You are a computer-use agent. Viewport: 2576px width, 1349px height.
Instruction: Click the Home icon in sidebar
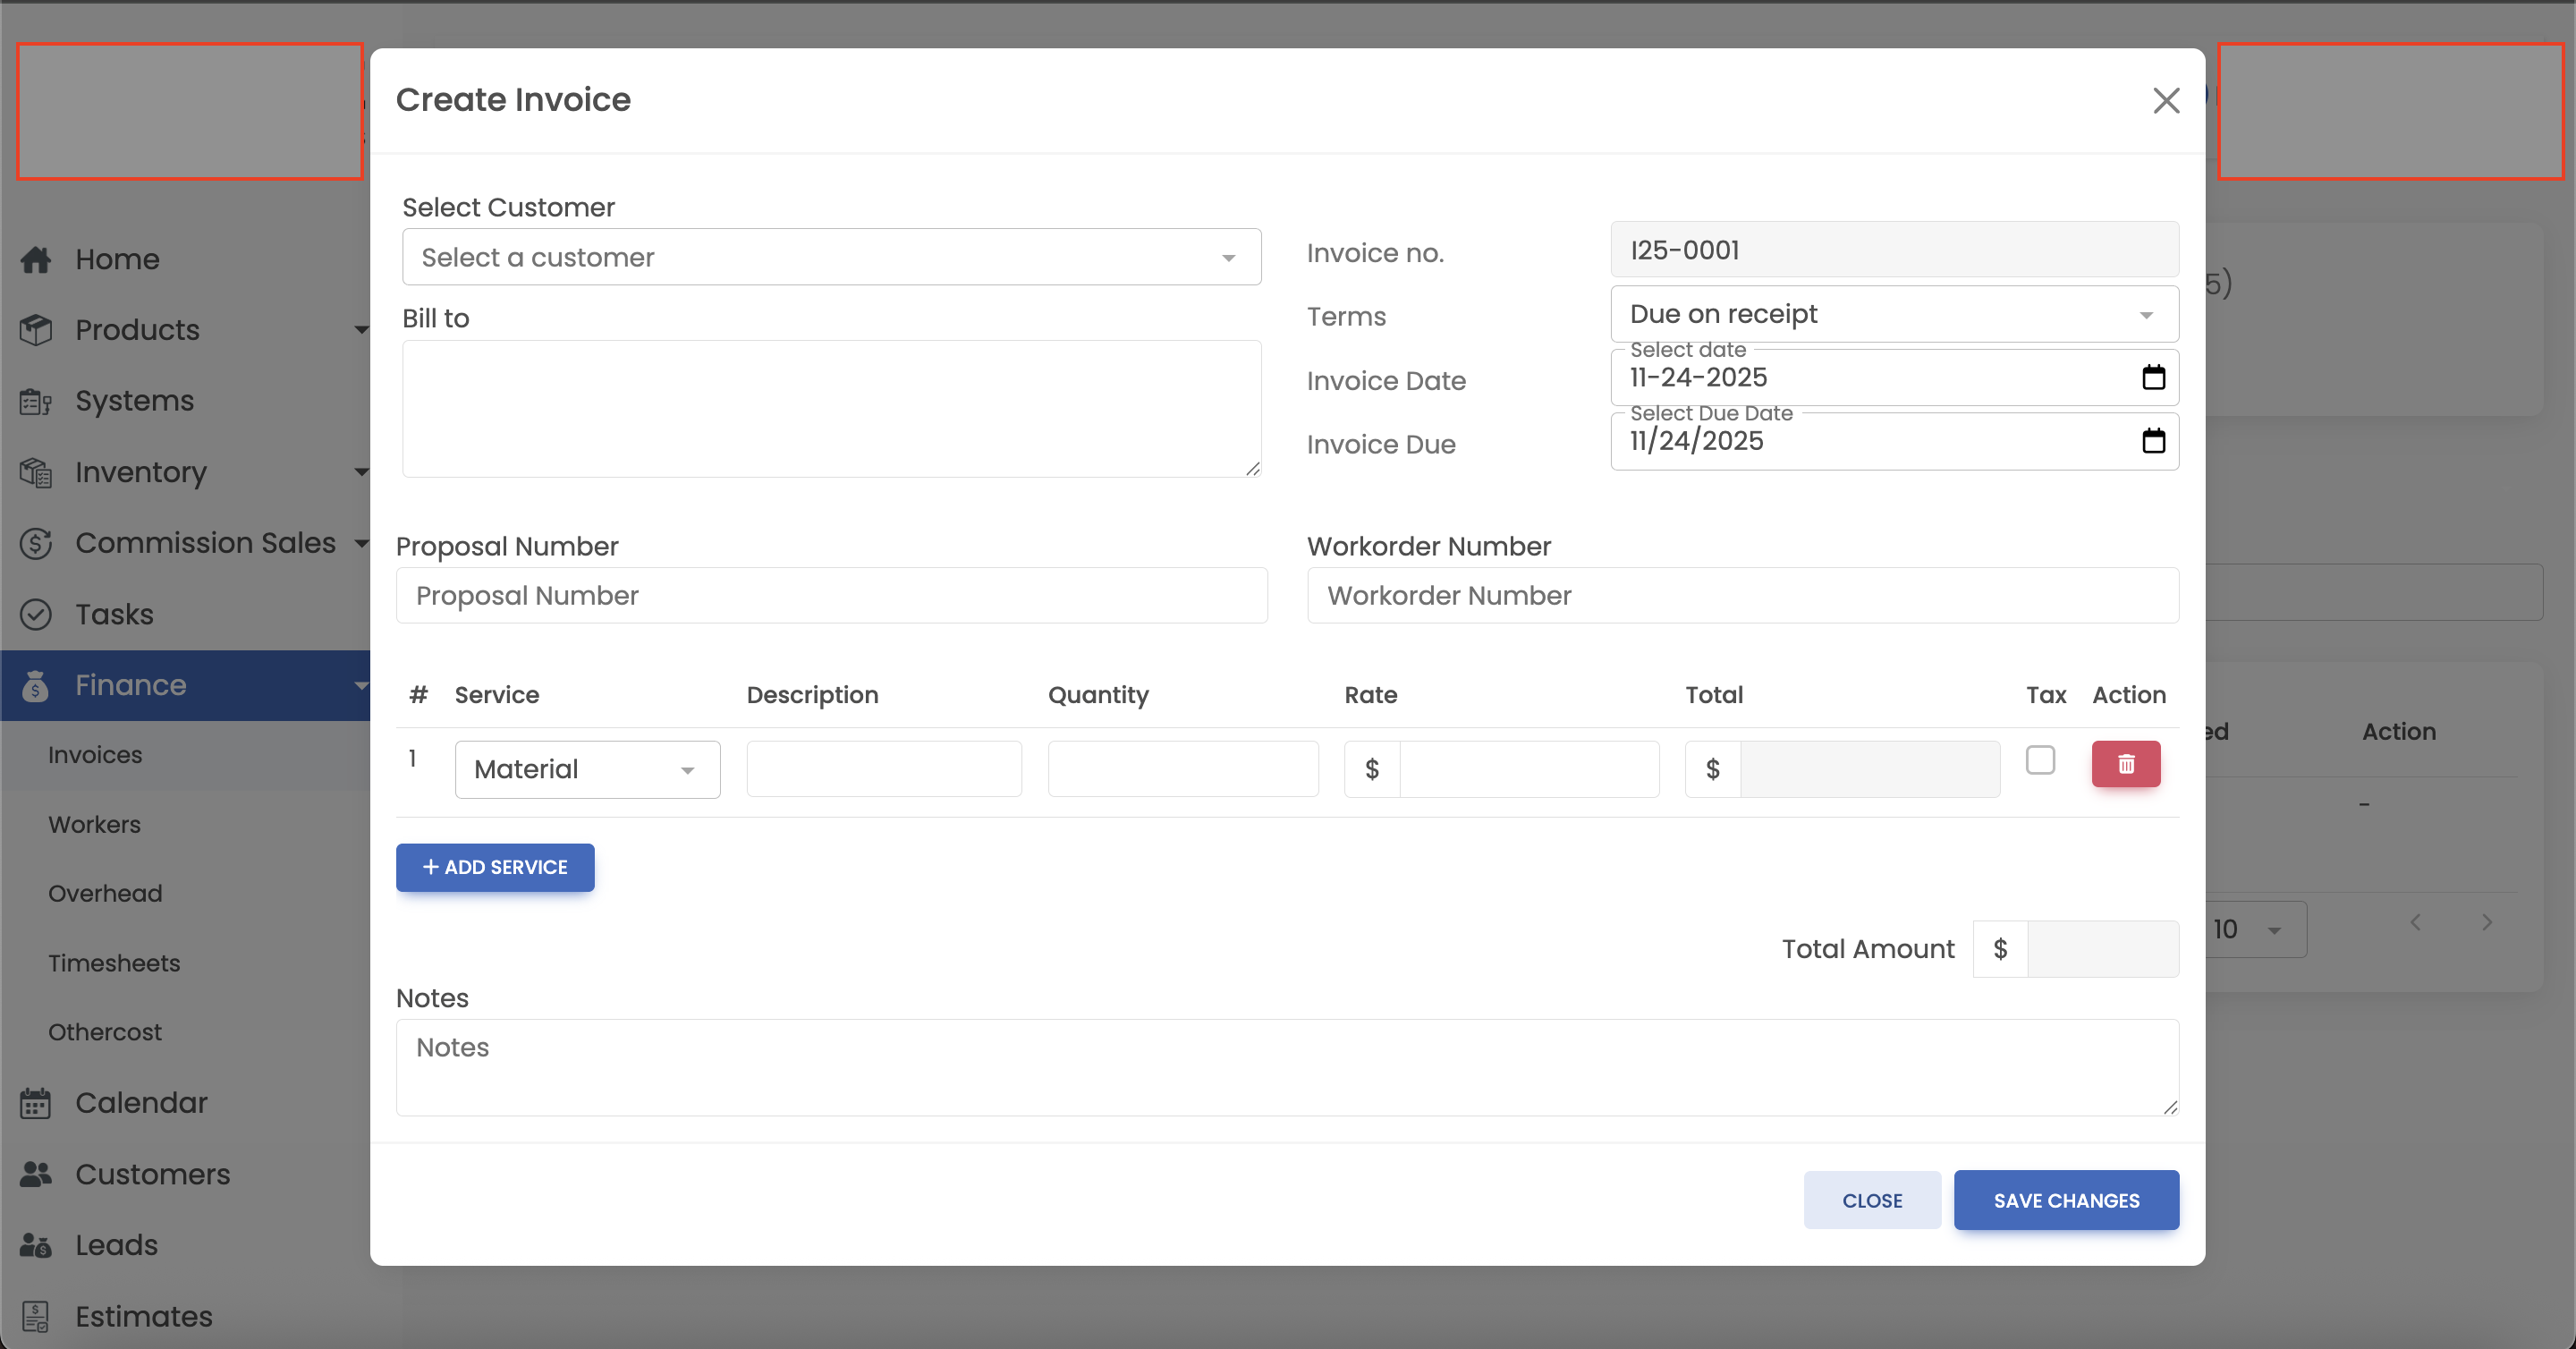pos(36,259)
